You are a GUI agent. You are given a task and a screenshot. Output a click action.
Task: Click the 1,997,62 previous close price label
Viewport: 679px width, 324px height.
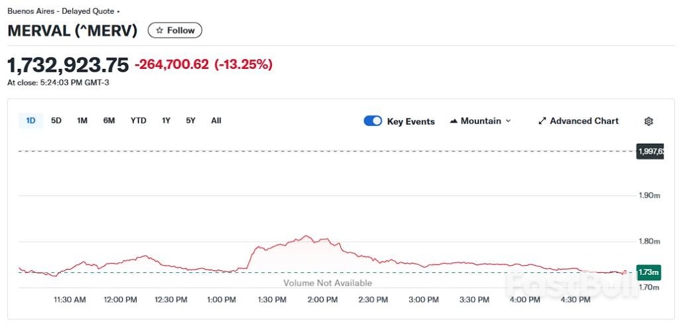coord(650,151)
